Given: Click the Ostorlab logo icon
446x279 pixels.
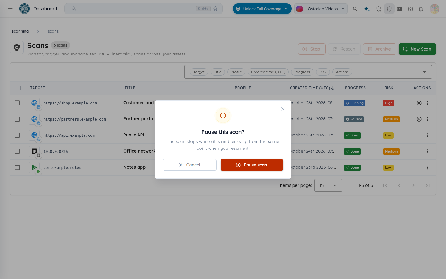Looking at the screenshot, I should (x=24, y=9).
